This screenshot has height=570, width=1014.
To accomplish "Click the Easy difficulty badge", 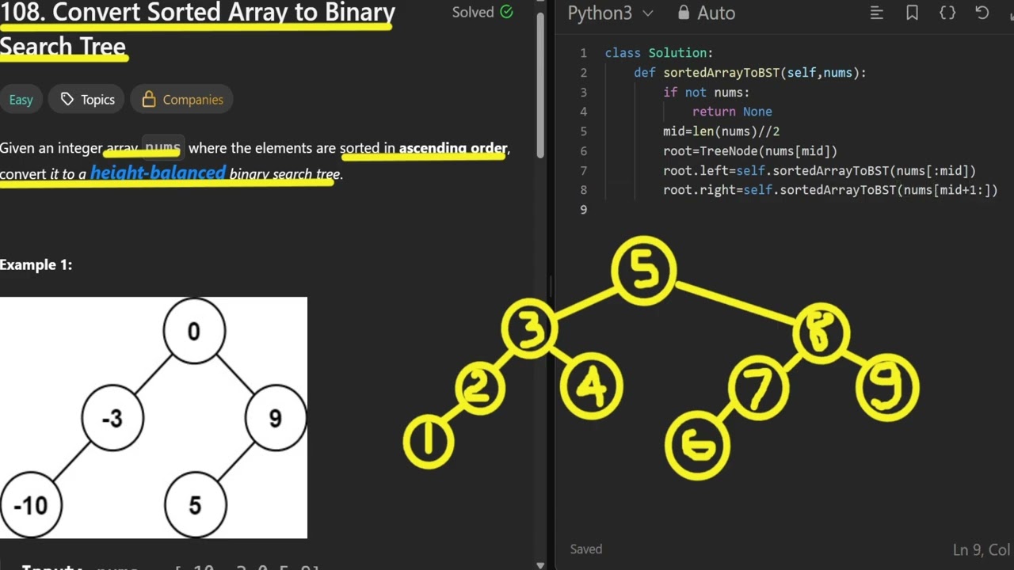I will coord(21,100).
